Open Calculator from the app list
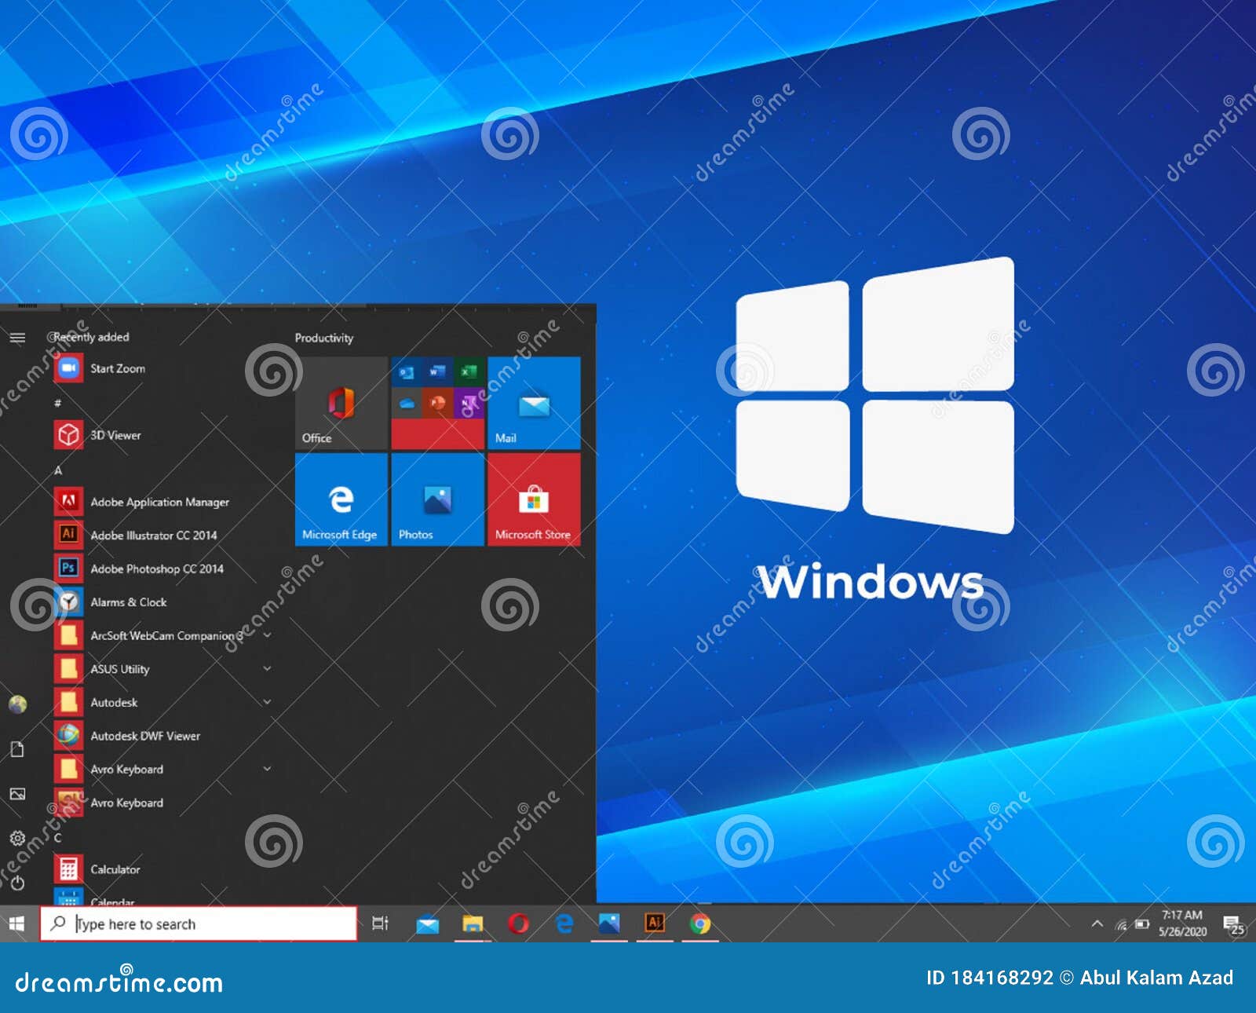The image size is (1256, 1013). click(115, 869)
